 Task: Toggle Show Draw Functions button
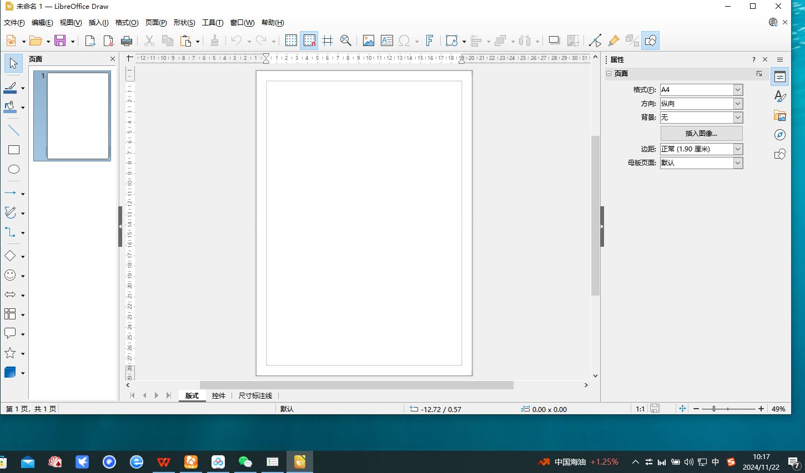[651, 40]
